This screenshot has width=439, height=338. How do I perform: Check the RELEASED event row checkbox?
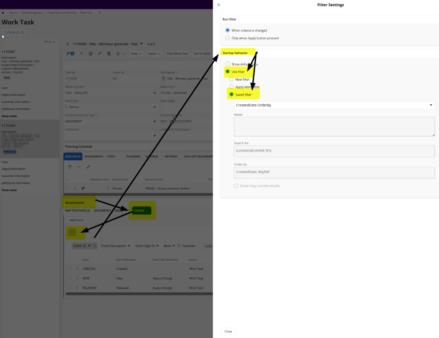(69, 288)
